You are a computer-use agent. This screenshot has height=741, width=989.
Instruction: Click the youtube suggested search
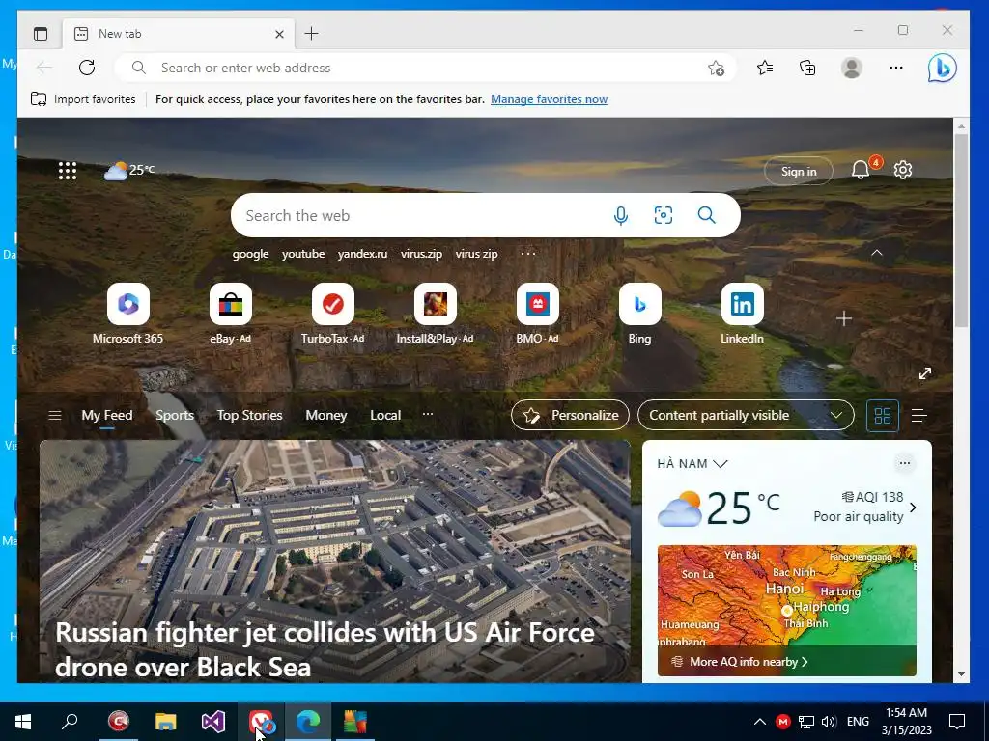pyautogui.click(x=303, y=254)
